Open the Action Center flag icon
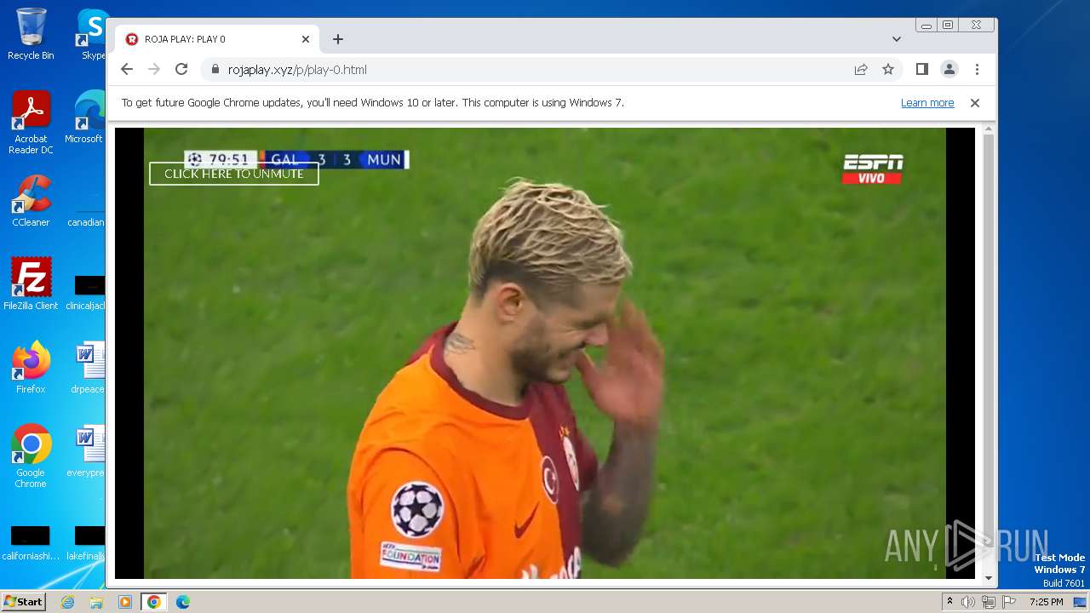Screen dimensions: 1090x613 pos(1007,602)
